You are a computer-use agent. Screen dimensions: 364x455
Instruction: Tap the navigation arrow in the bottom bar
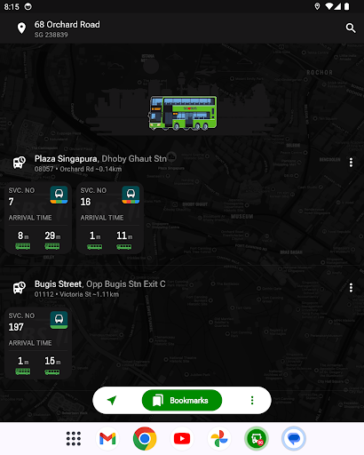coord(112,400)
